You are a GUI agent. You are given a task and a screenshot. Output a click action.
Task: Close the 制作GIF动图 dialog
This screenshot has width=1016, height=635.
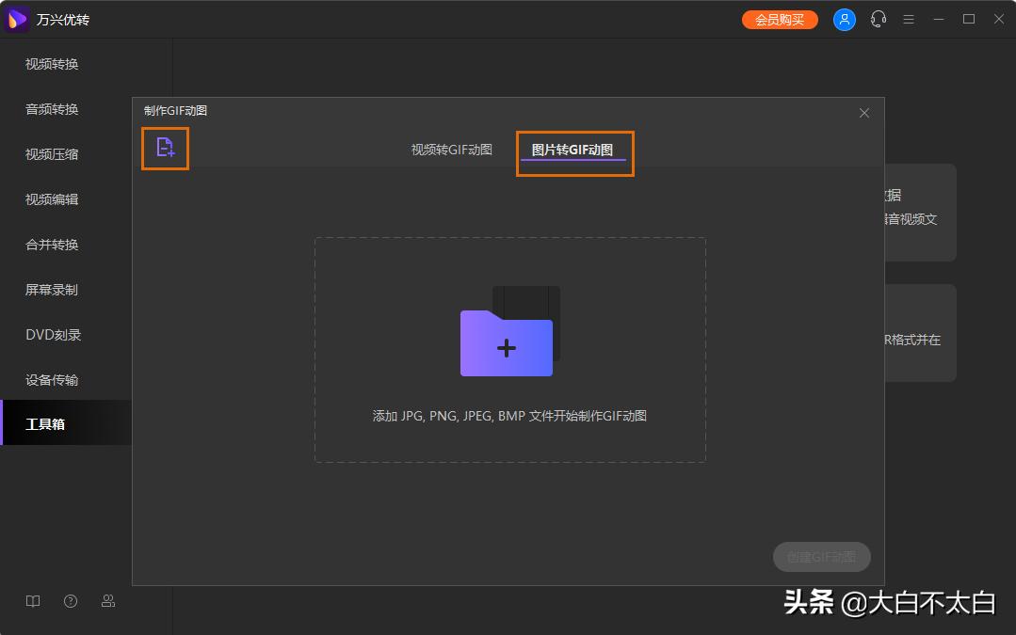click(863, 112)
